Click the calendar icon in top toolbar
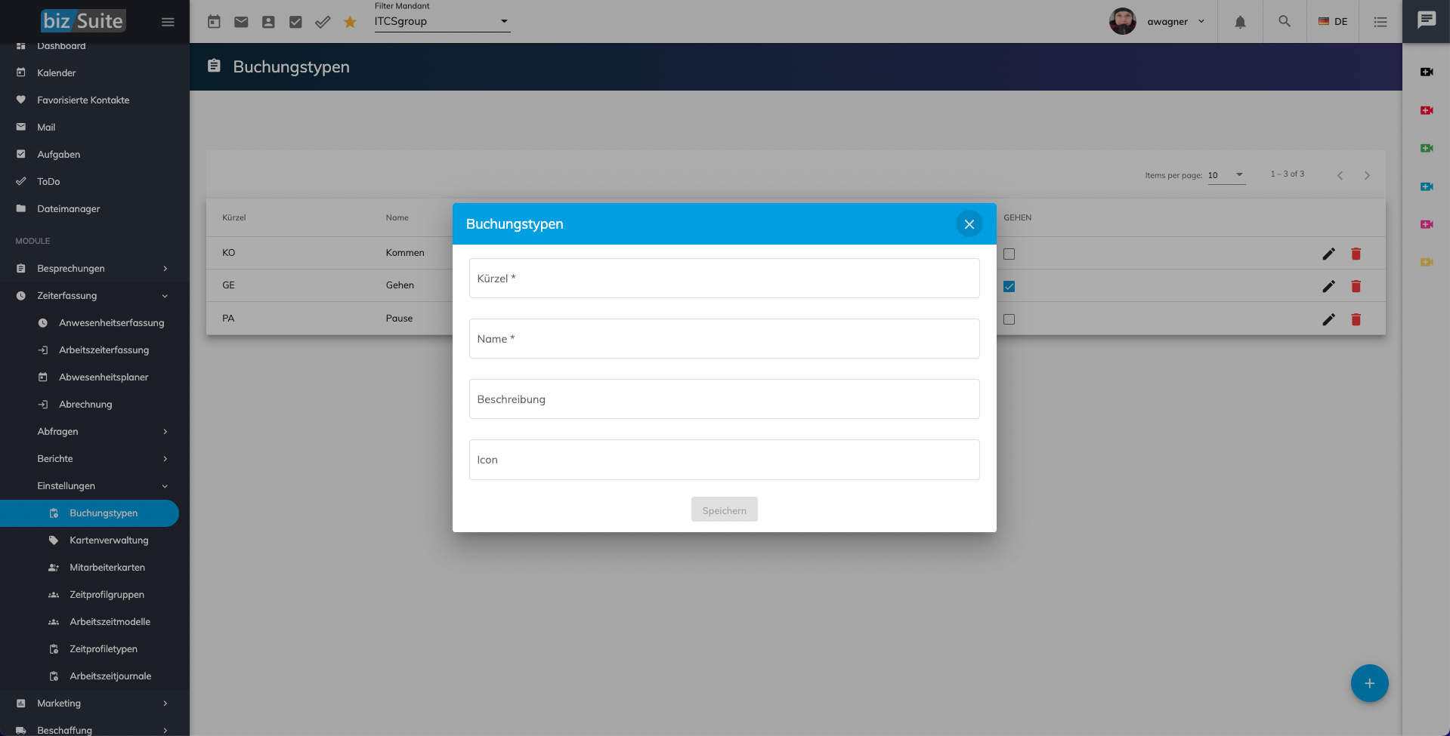Image resolution: width=1450 pixels, height=736 pixels. (214, 22)
